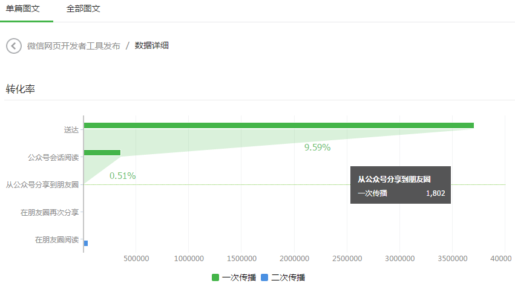
Task: Switch to the 单篇图文 tab
Action: [x=22, y=8]
